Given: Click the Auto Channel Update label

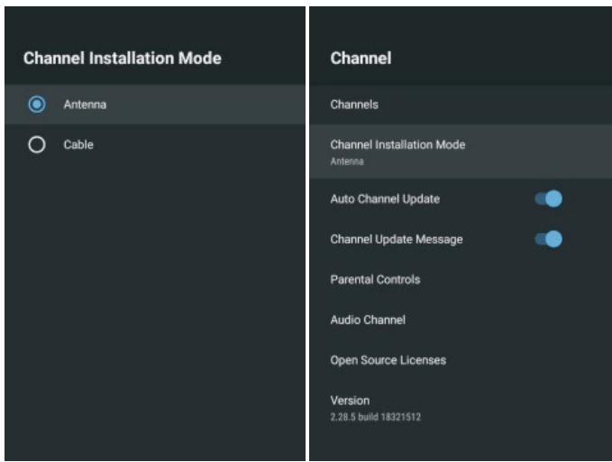Looking at the screenshot, I should [x=385, y=199].
